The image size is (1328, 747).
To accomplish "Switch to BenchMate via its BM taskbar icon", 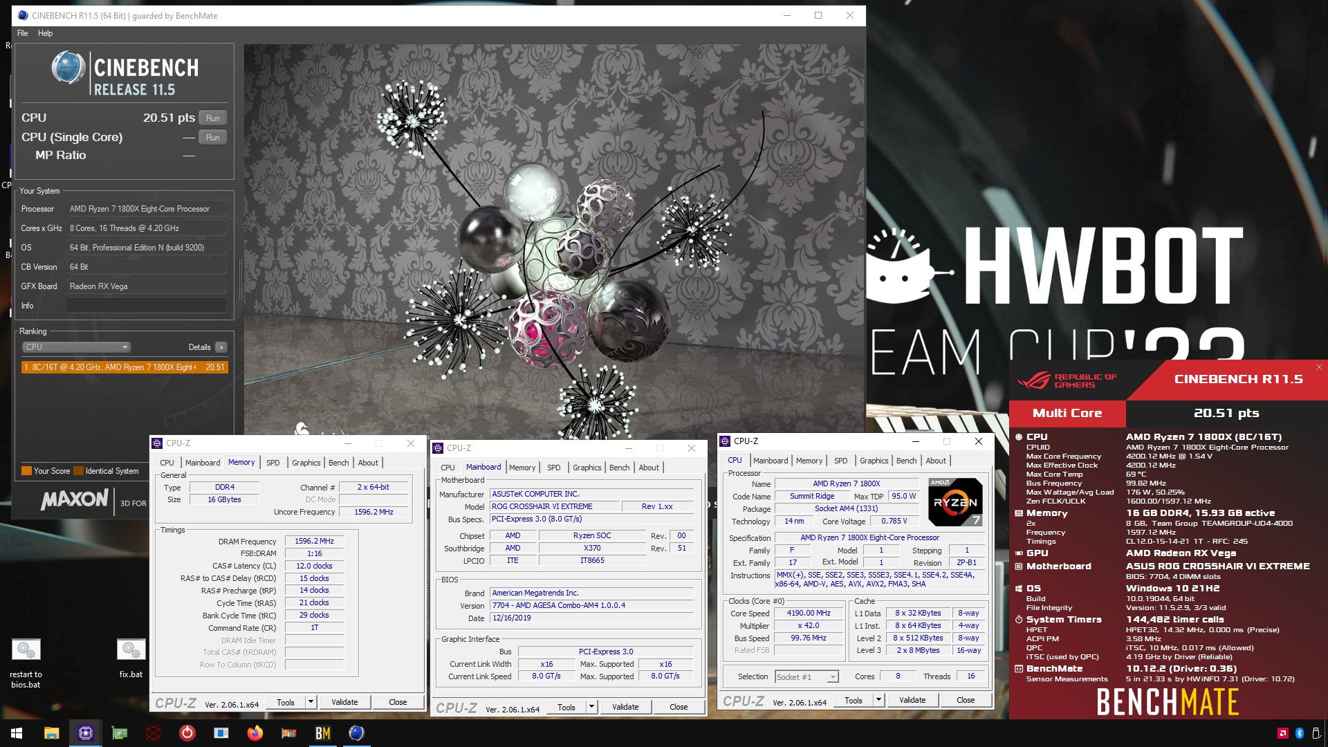I will click(322, 733).
